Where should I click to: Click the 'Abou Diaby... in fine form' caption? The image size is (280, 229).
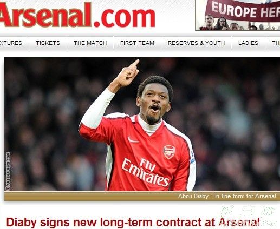click(x=227, y=196)
